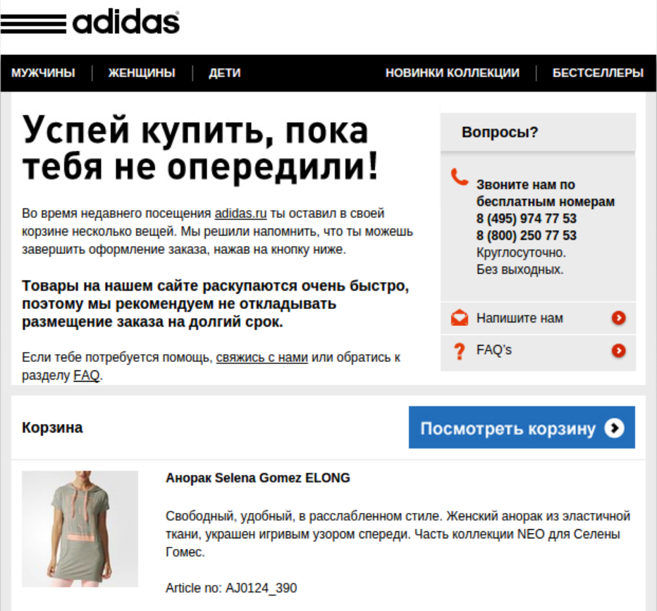Click the Успей купить headline
657x611 pixels.
click(x=200, y=148)
